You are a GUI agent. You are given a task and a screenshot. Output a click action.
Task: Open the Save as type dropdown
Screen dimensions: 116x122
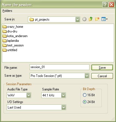[x=87, y=76]
